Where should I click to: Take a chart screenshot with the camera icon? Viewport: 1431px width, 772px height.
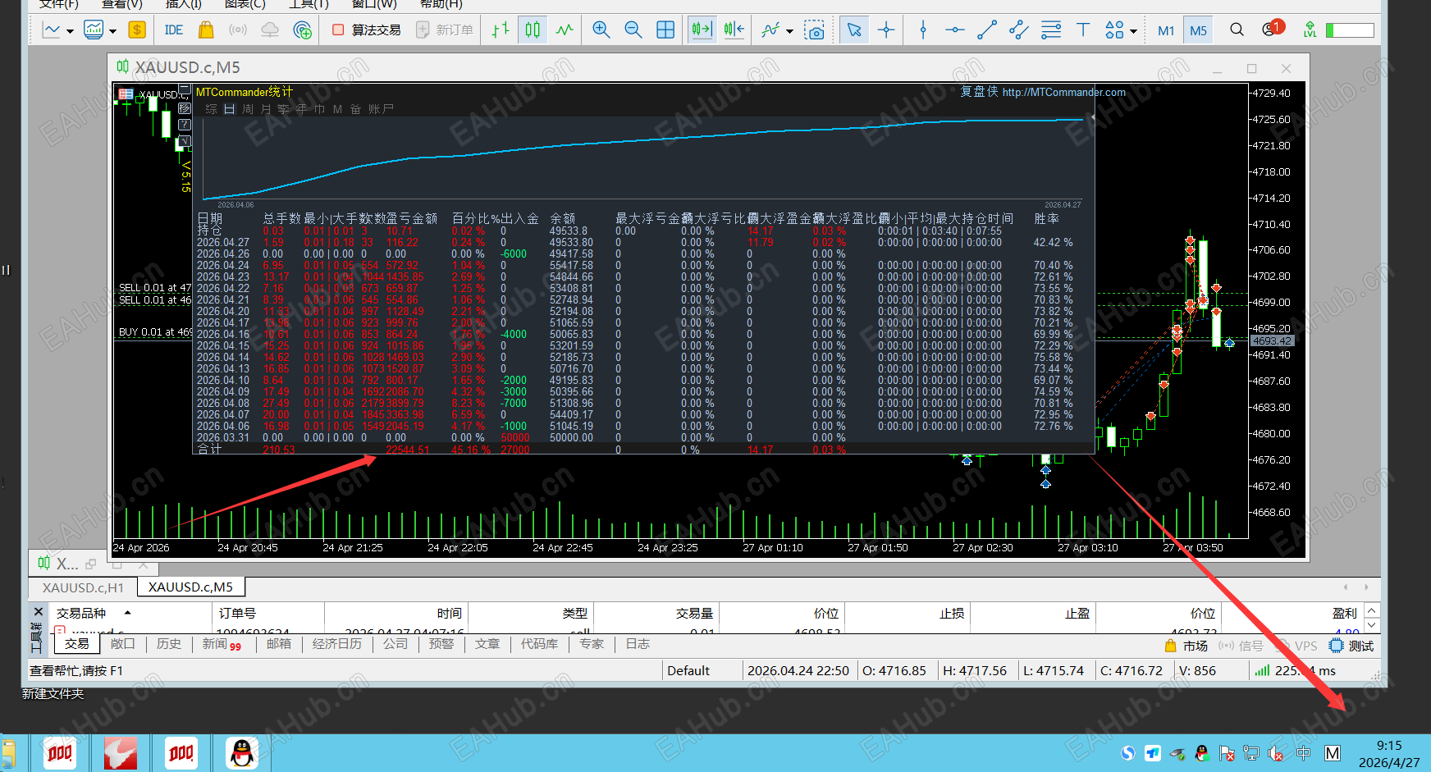814,30
